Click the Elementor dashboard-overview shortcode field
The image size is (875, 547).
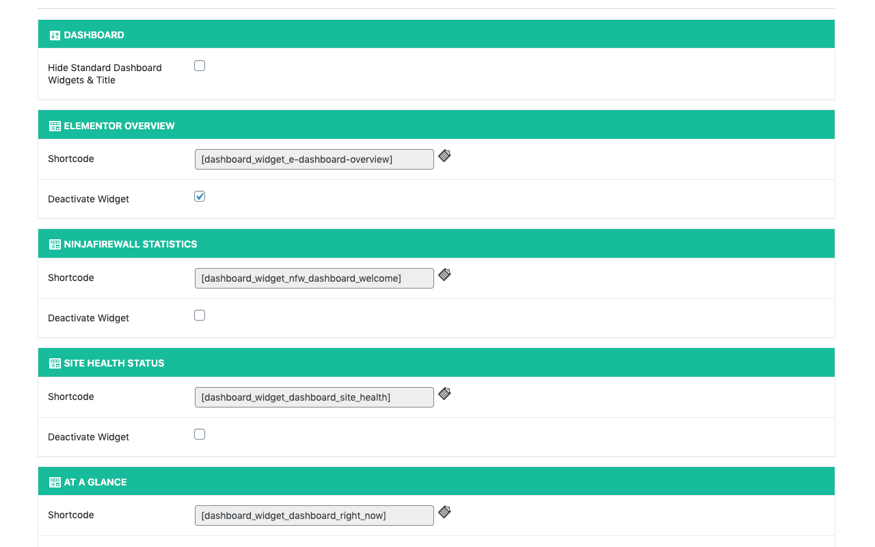[314, 159]
